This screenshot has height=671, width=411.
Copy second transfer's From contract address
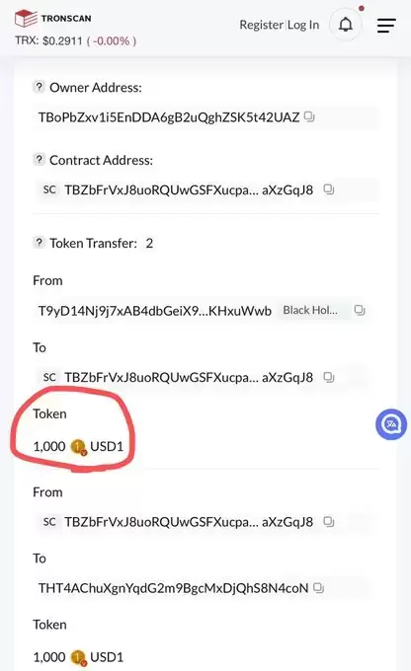329,522
